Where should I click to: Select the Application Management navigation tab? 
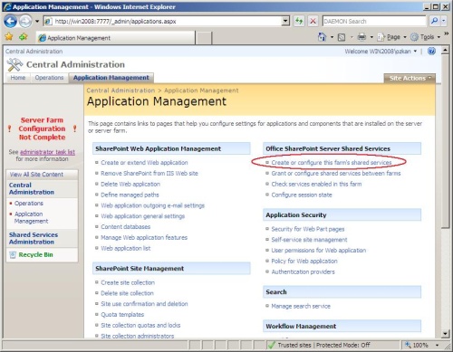tap(111, 78)
